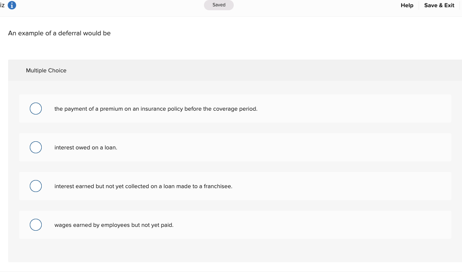Choose 'interest owed on a loan' answer
Image resolution: width=462 pixels, height=272 pixels.
pyautogui.click(x=36, y=147)
